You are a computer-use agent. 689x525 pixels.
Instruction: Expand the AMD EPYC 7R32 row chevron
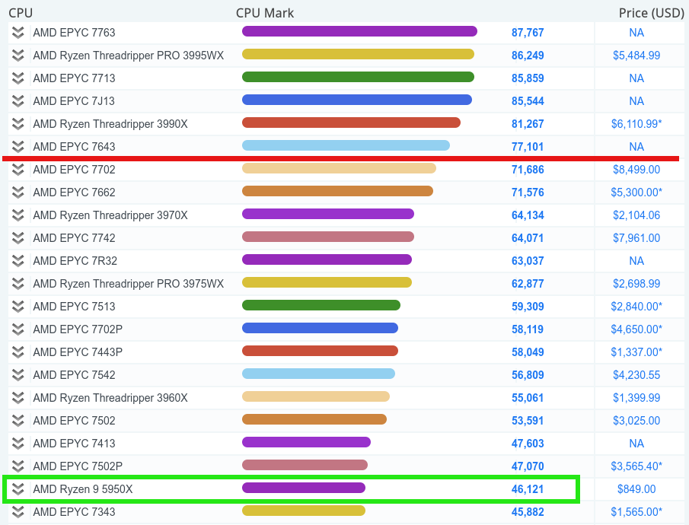tap(18, 261)
